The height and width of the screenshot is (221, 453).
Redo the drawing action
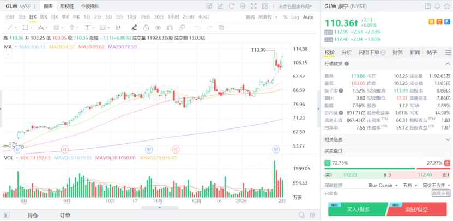(x=209, y=28)
